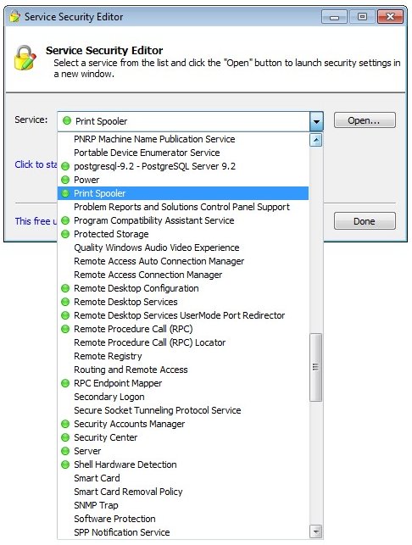Image resolution: width=412 pixels, height=545 pixels.
Task: Click the status dot beside Shell Hardware Detection
Action: [65, 464]
